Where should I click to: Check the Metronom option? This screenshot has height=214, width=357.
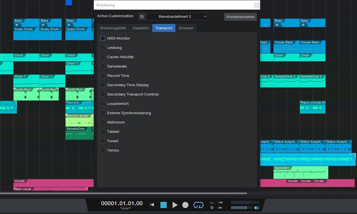[103, 122]
